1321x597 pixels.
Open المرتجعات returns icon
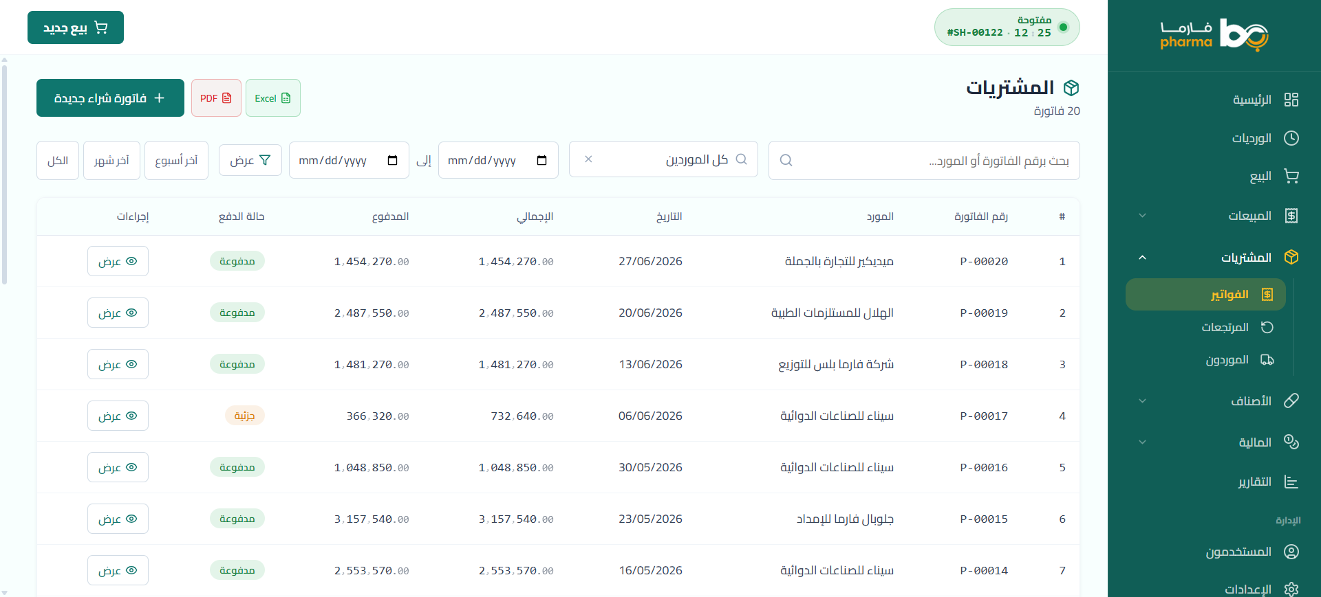pyautogui.click(x=1267, y=327)
